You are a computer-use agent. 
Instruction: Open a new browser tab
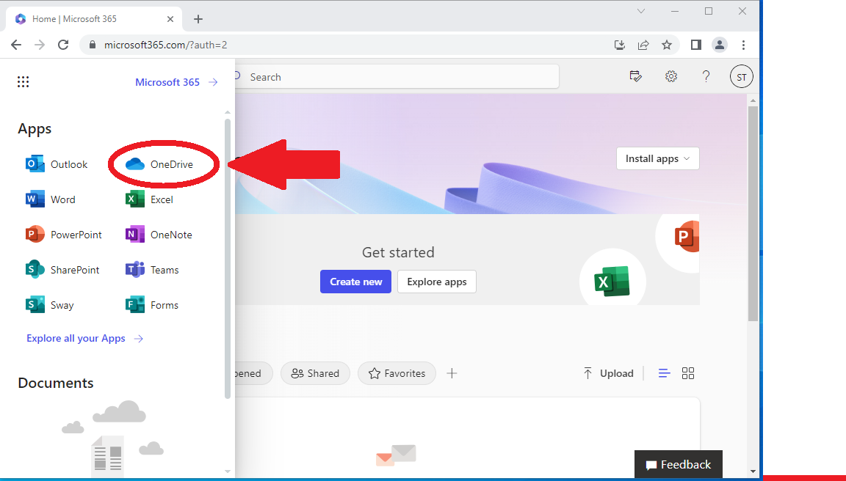pyautogui.click(x=198, y=19)
